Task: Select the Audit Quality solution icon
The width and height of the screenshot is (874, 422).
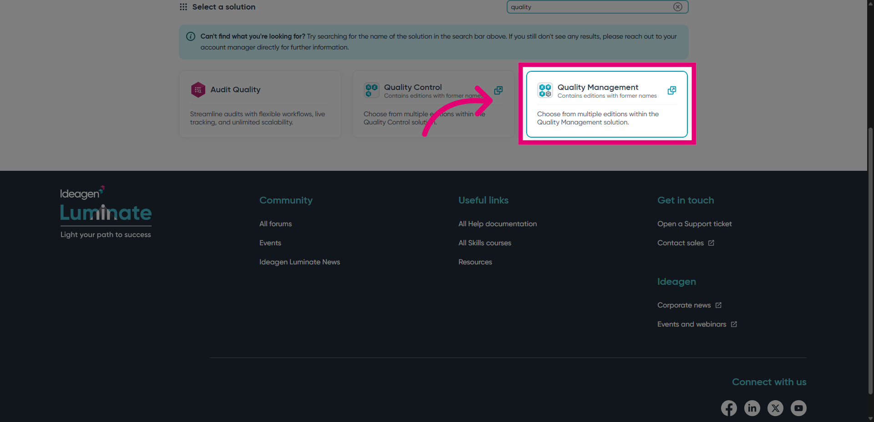Action: pos(198,89)
